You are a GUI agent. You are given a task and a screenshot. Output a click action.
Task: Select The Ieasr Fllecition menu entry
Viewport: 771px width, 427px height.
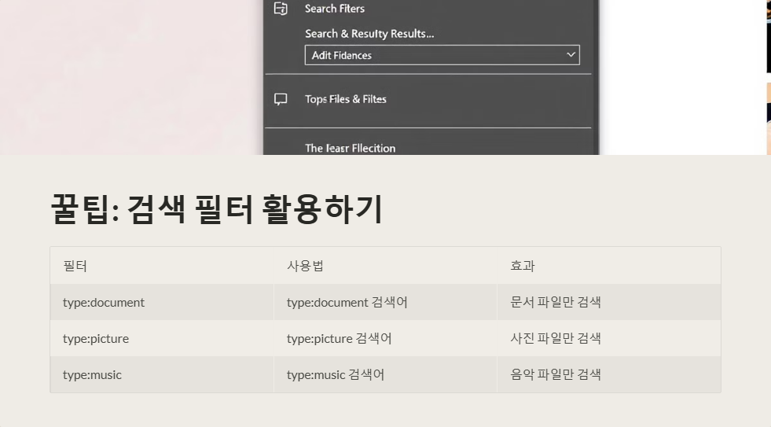pos(350,148)
